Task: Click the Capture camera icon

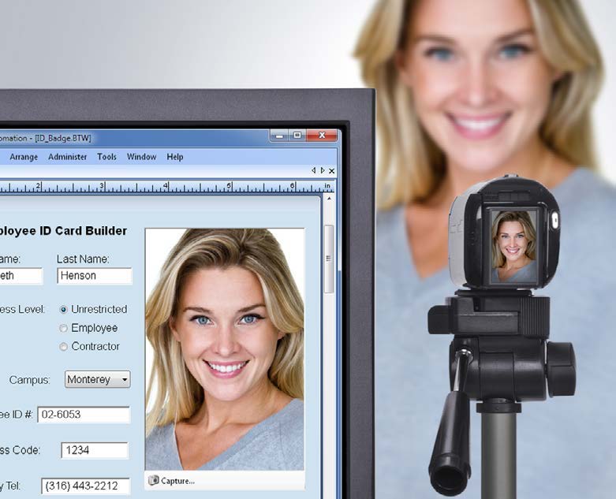Action: pyautogui.click(x=154, y=480)
